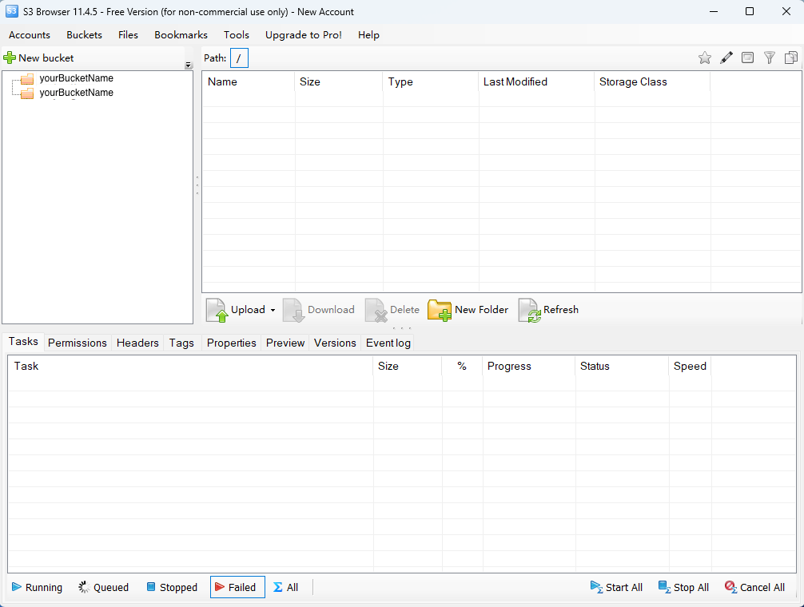Open the Versions tab

tap(335, 343)
